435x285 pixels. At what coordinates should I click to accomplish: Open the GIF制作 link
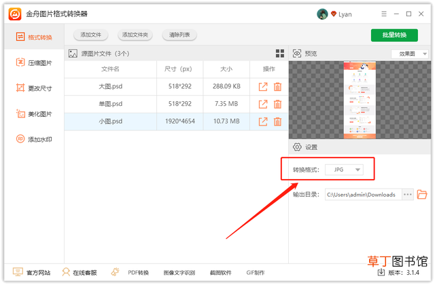coord(256,273)
